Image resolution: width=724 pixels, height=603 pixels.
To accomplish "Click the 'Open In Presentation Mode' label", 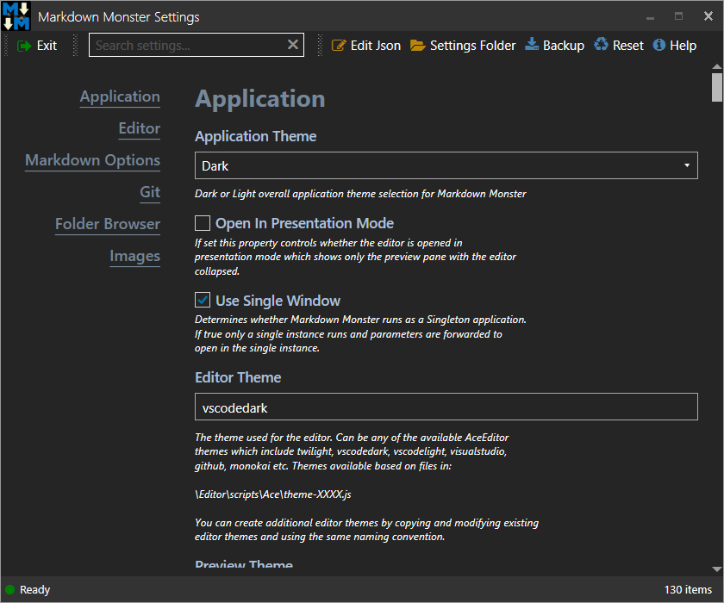I will tap(304, 223).
